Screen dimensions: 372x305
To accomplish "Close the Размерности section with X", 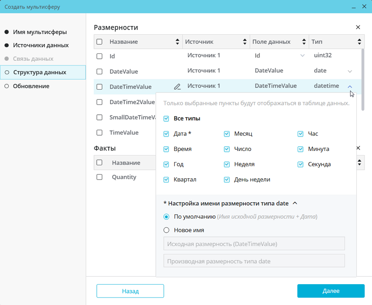I will pos(358,27).
